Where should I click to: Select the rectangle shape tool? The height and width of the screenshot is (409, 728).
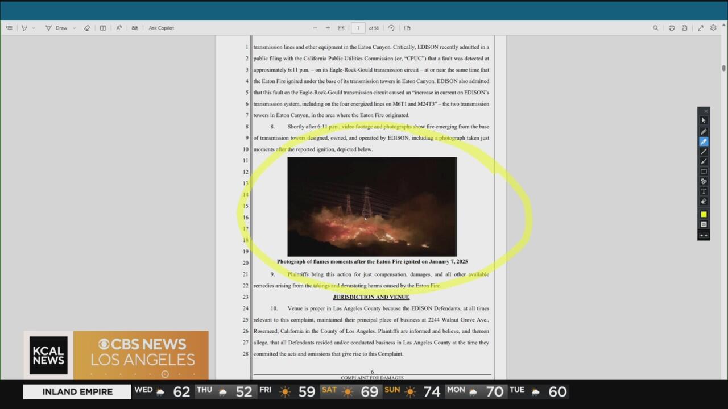point(704,172)
